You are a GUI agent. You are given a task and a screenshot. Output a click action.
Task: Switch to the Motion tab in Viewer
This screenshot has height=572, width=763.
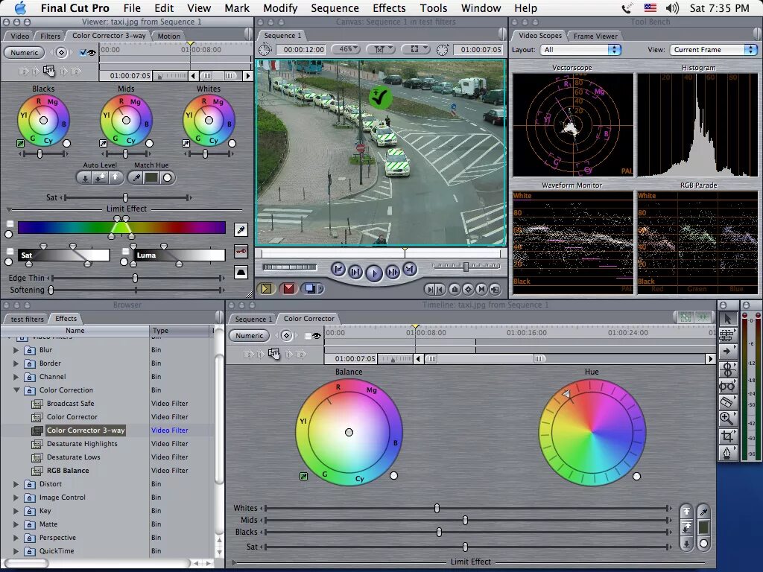click(x=169, y=36)
